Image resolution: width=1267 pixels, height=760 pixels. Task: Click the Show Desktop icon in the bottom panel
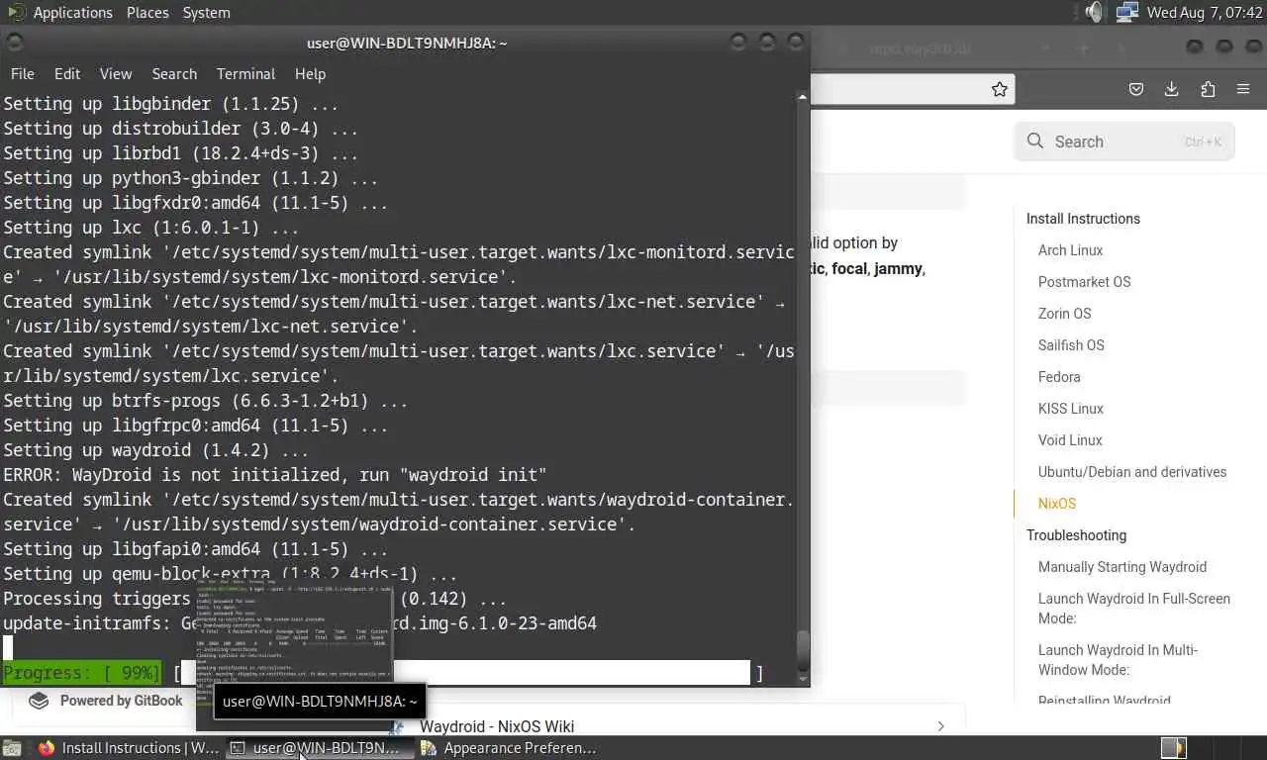click(x=11, y=748)
